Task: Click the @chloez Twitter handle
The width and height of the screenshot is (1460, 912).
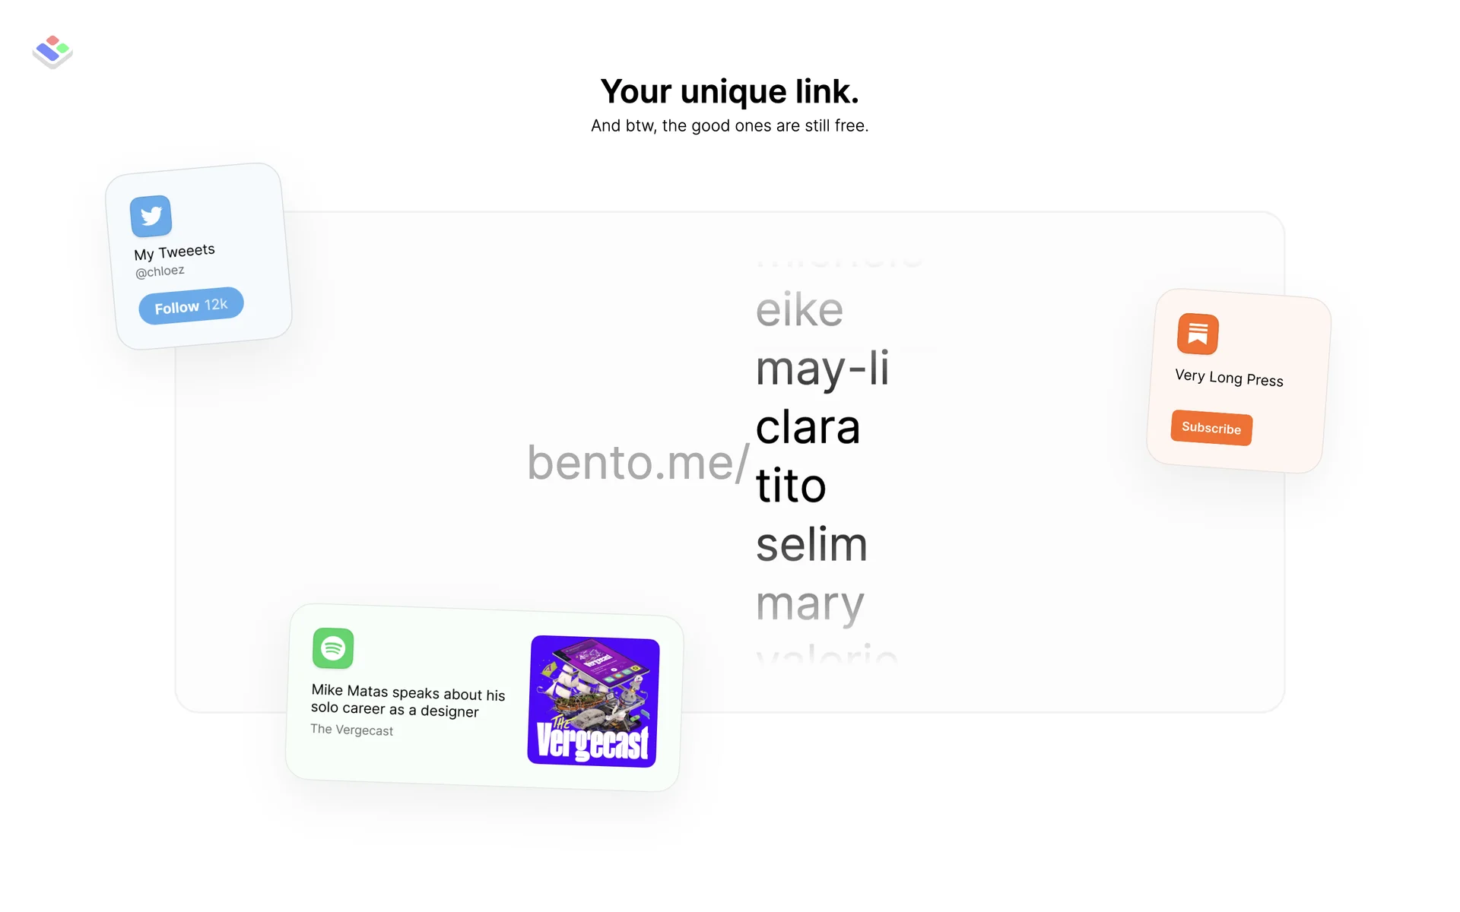Action: click(160, 271)
